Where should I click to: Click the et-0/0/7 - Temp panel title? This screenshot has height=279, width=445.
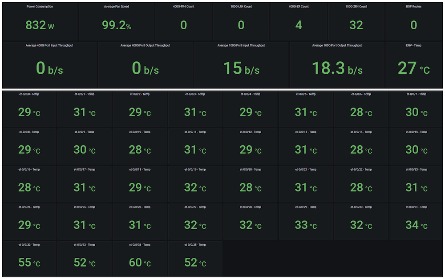(417, 94)
